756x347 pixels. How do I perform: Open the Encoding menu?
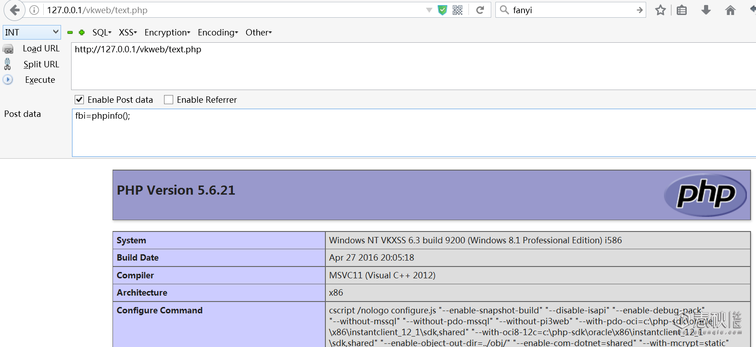[x=218, y=32]
